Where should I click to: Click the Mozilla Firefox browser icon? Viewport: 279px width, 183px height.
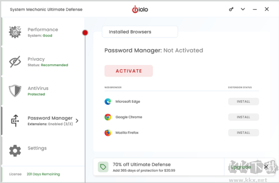click(x=108, y=133)
